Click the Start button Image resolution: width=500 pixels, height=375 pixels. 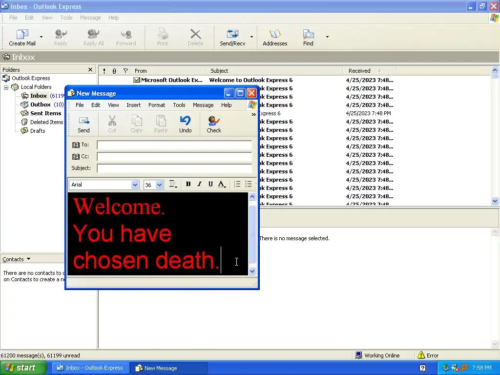[x=22, y=368]
